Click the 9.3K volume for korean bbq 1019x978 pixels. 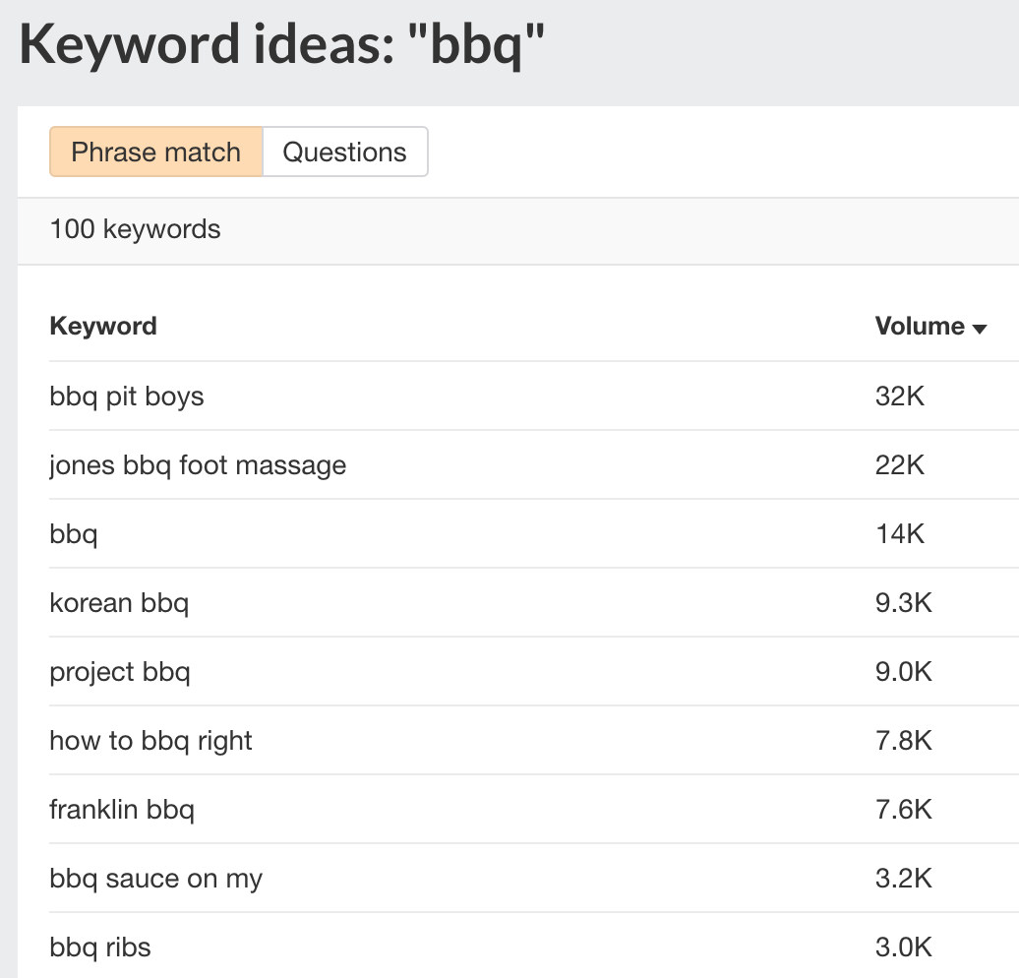[x=903, y=603]
